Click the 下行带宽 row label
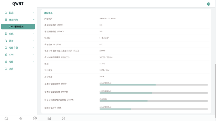The width and height of the screenshot is (216, 121). 48,70
